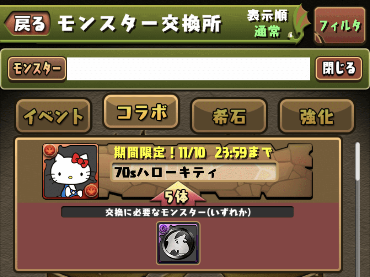Change the 表示順 通常 sort order

coord(268,23)
